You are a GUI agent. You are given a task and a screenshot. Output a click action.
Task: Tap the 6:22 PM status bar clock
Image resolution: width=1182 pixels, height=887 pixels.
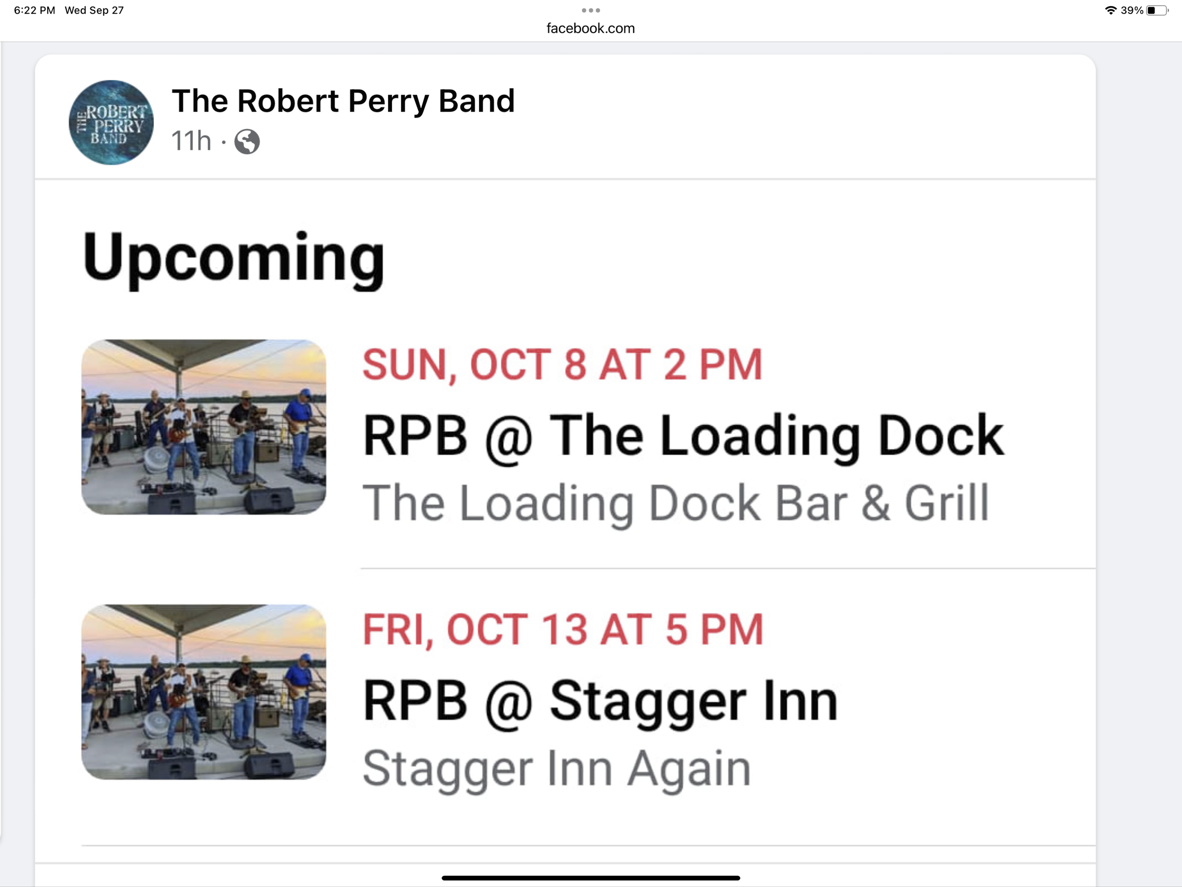pyautogui.click(x=35, y=10)
